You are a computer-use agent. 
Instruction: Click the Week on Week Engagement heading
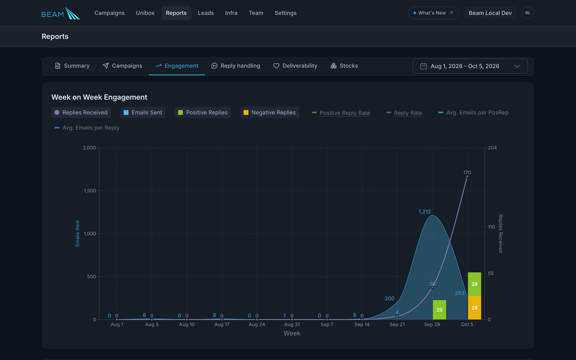point(99,97)
